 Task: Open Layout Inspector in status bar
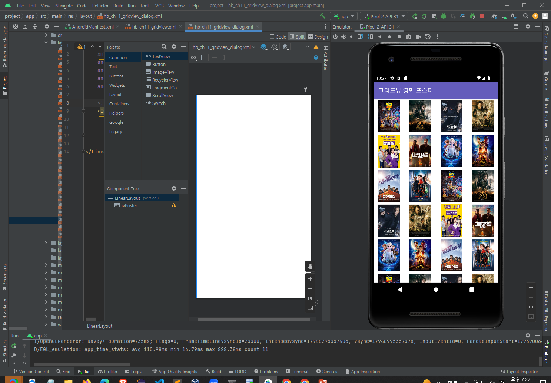coord(519,372)
